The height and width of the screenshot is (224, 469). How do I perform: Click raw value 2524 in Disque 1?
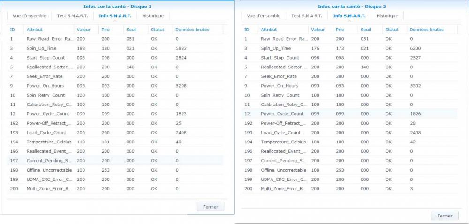[181, 58]
